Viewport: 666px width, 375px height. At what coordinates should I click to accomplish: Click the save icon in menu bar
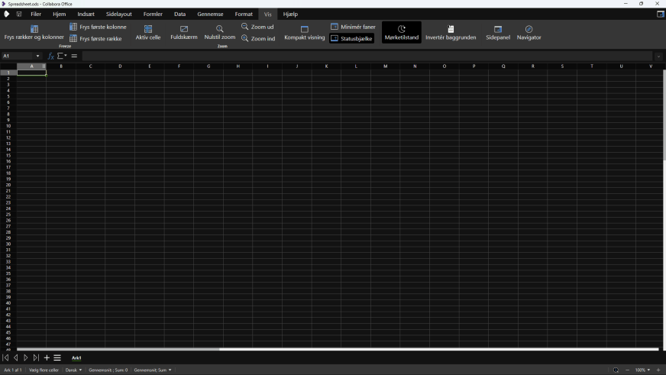coord(19,14)
